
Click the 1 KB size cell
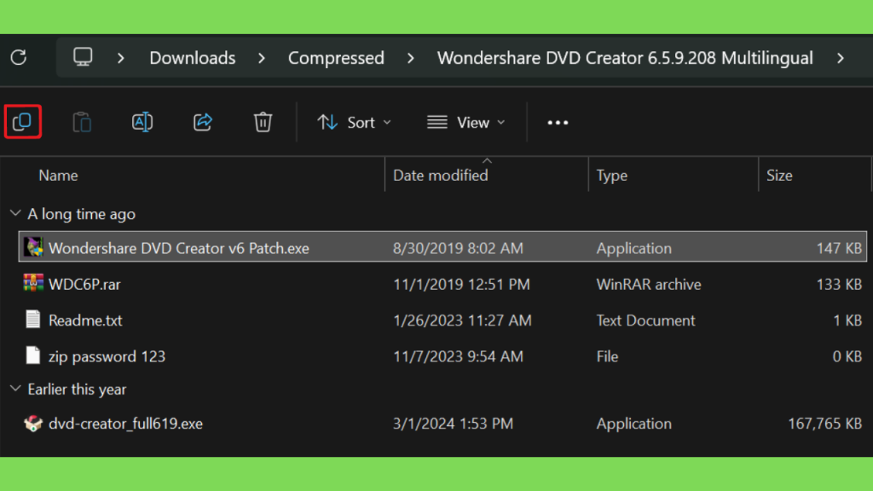click(847, 321)
